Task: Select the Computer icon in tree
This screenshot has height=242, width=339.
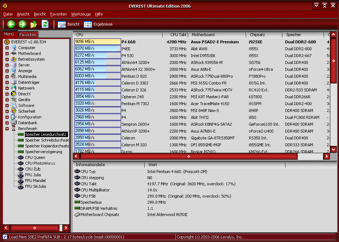Action: (14, 48)
